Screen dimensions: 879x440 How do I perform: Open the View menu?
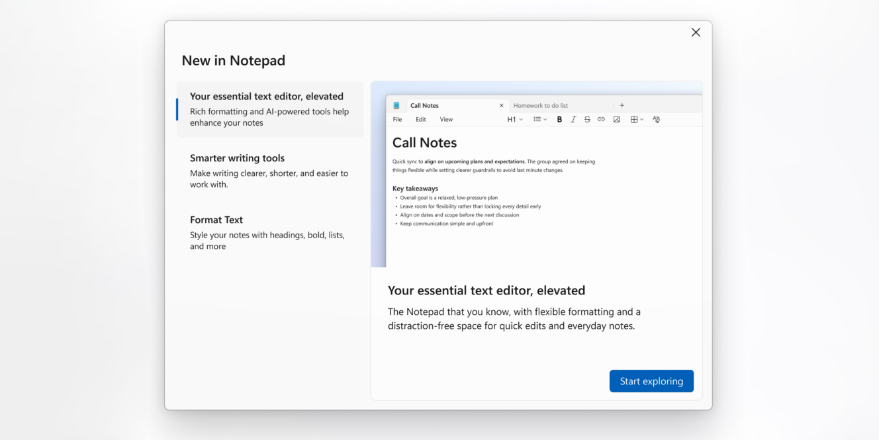coord(446,119)
